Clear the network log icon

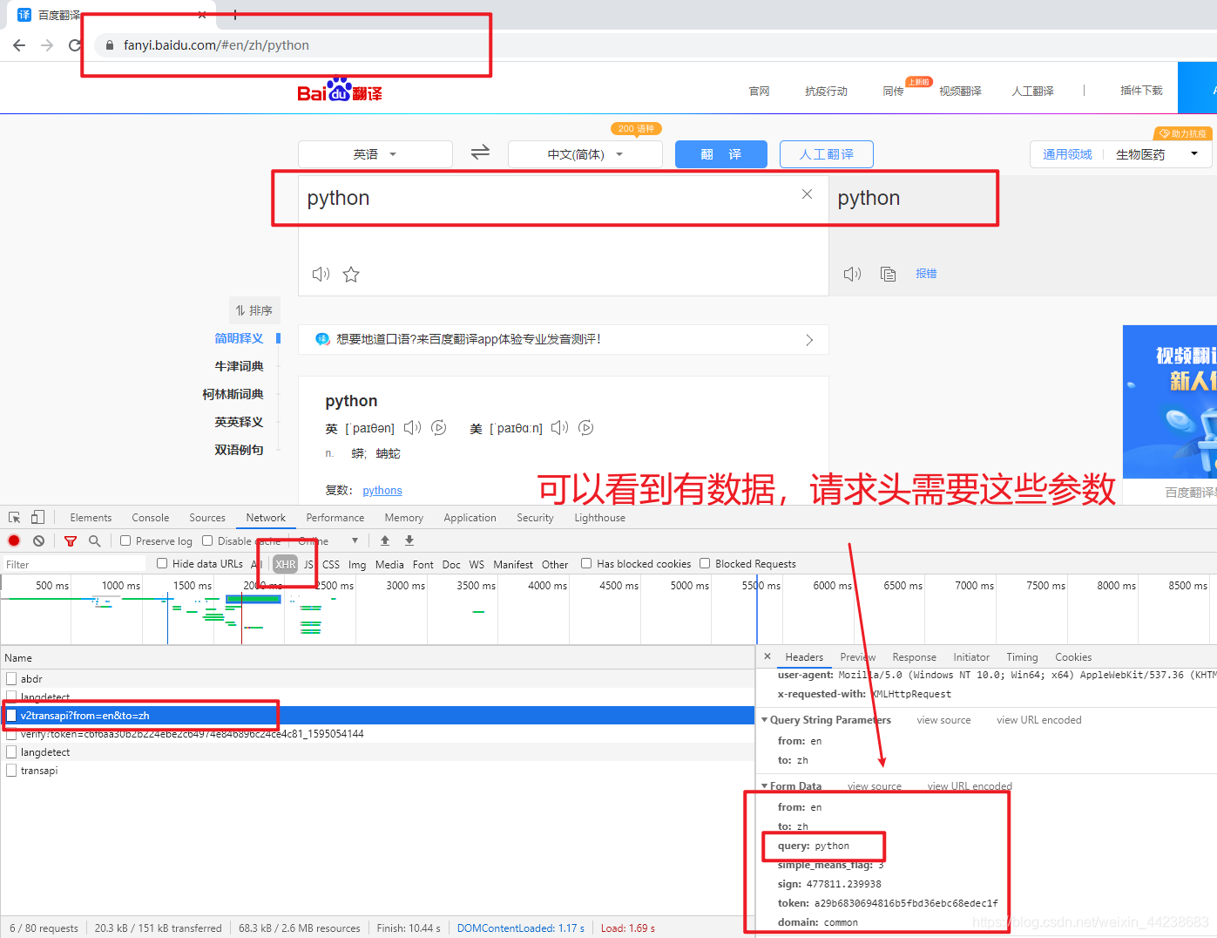(38, 540)
